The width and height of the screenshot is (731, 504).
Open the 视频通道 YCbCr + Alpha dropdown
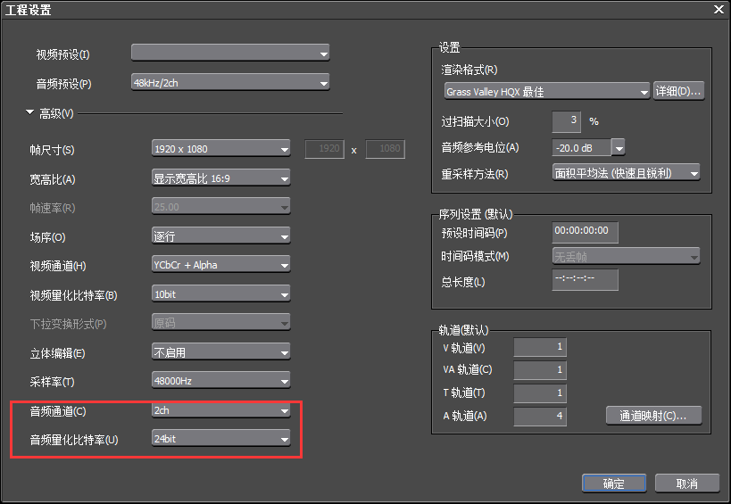pos(221,265)
